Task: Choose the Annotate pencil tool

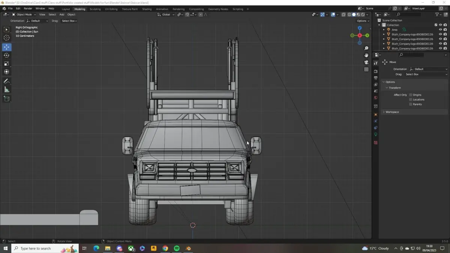Action: (x=7, y=81)
